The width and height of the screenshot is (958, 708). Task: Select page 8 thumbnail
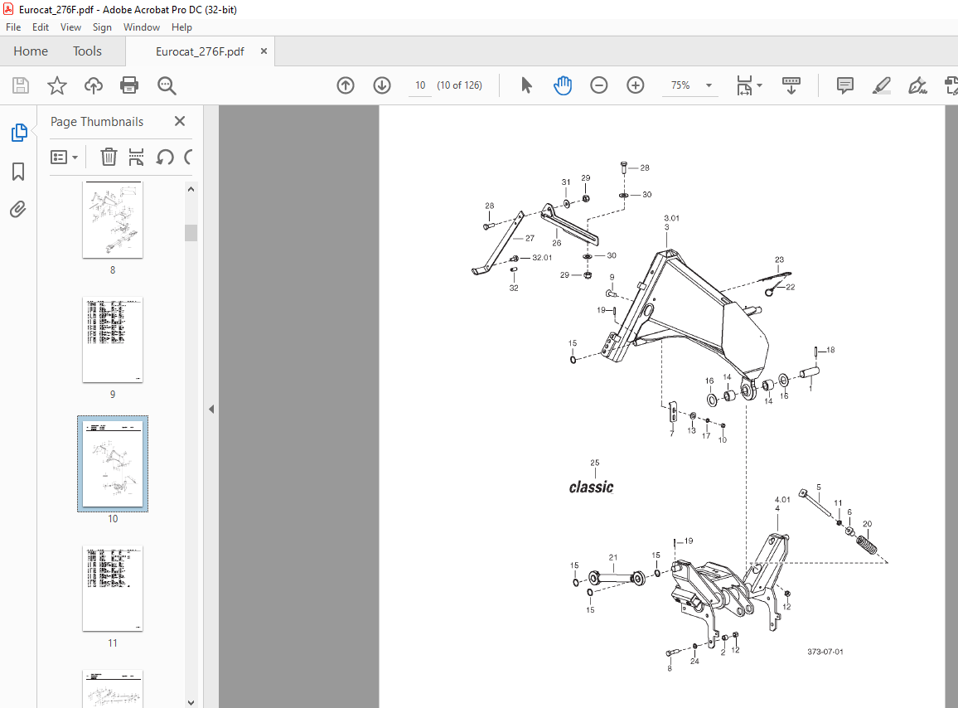113,220
